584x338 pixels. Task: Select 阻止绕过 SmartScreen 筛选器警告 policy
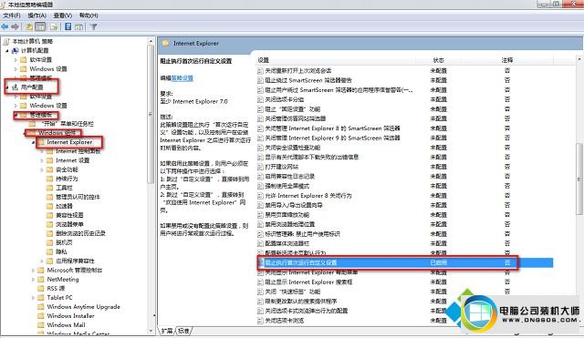coord(308,80)
